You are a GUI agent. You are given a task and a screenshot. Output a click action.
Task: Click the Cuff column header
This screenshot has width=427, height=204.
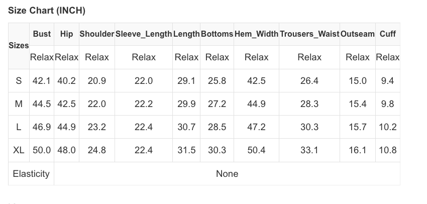tap(388, 34)
